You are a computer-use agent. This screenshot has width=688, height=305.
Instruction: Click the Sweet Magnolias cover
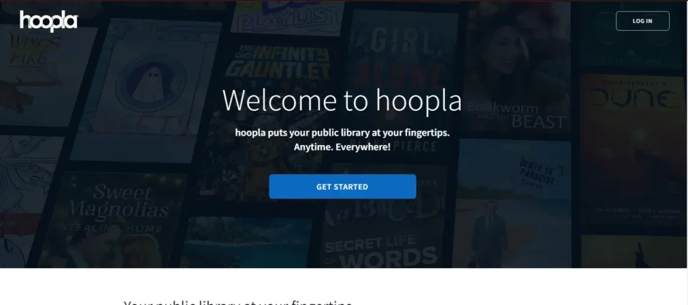pos(114,220)
